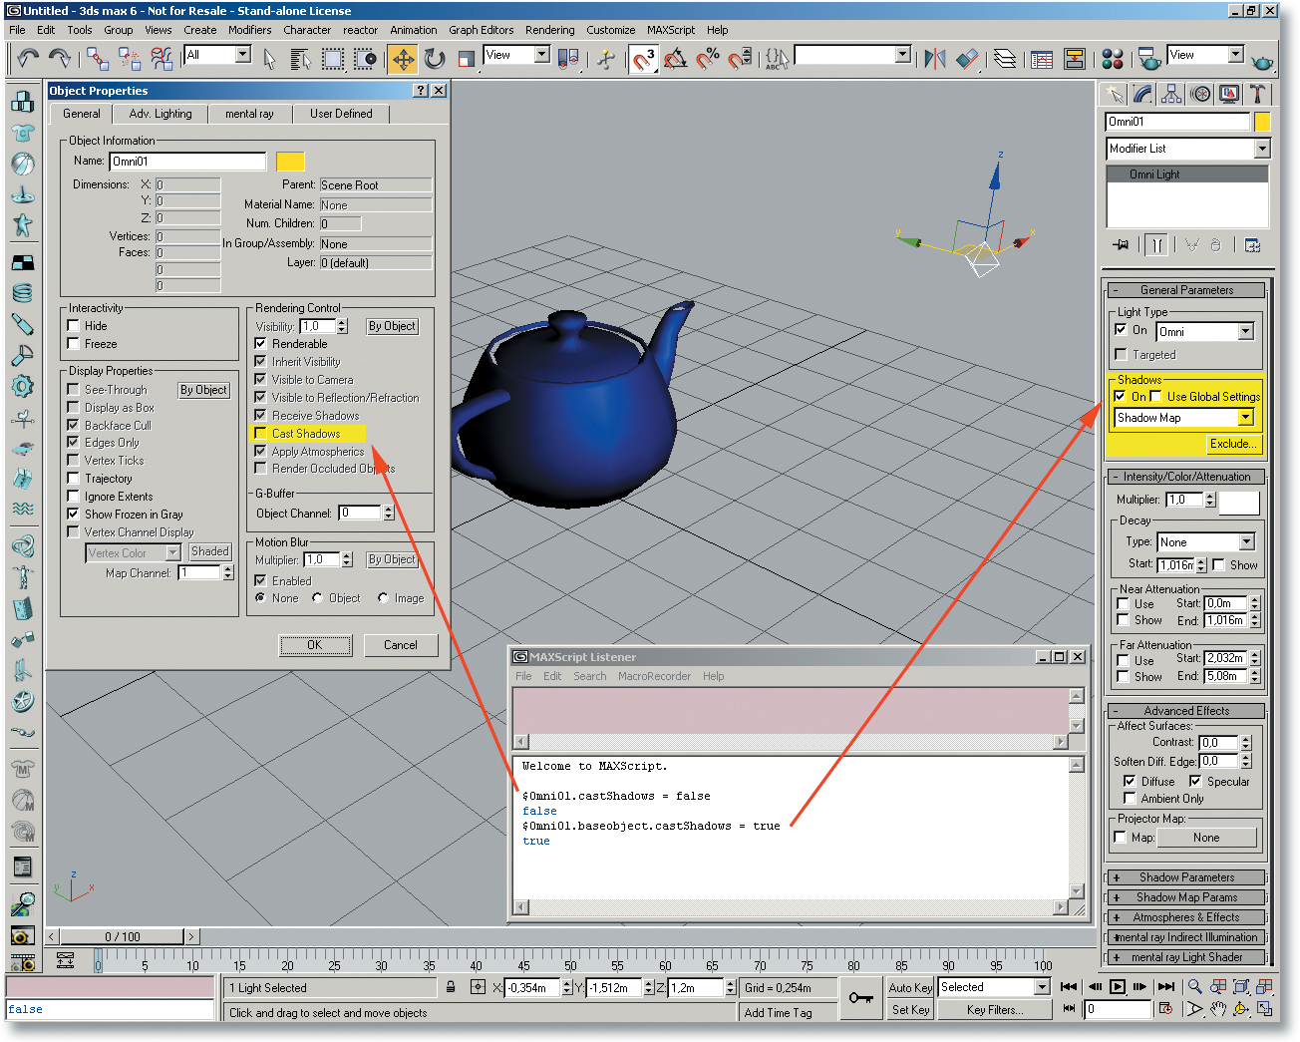Open MacroRecorder menu in MAXScript Listener
This screenshot has height=1042, width=1300.
pos(654,676)
